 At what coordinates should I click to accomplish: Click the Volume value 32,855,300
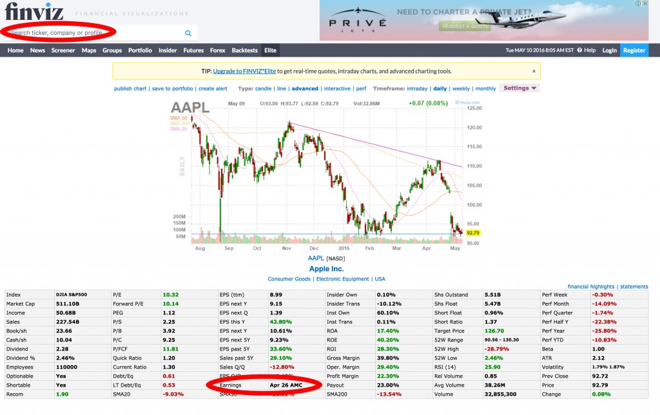(x=500, y=394)
